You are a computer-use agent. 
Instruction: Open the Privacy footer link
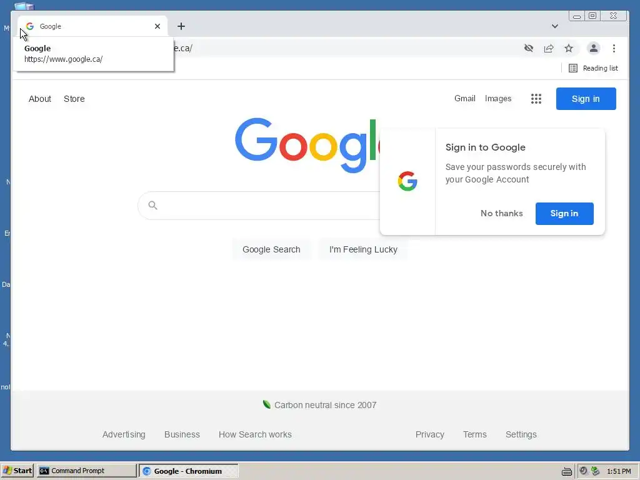click(x=430, y=434)
